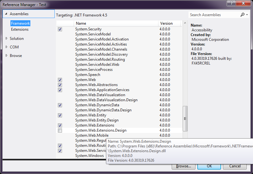
Task: Check the System.Web.Extensions.Design checkbox
Action: (x=60, y=130)
